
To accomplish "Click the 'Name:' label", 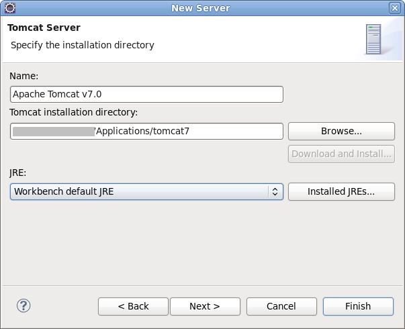I will click(x=24, y=76).
